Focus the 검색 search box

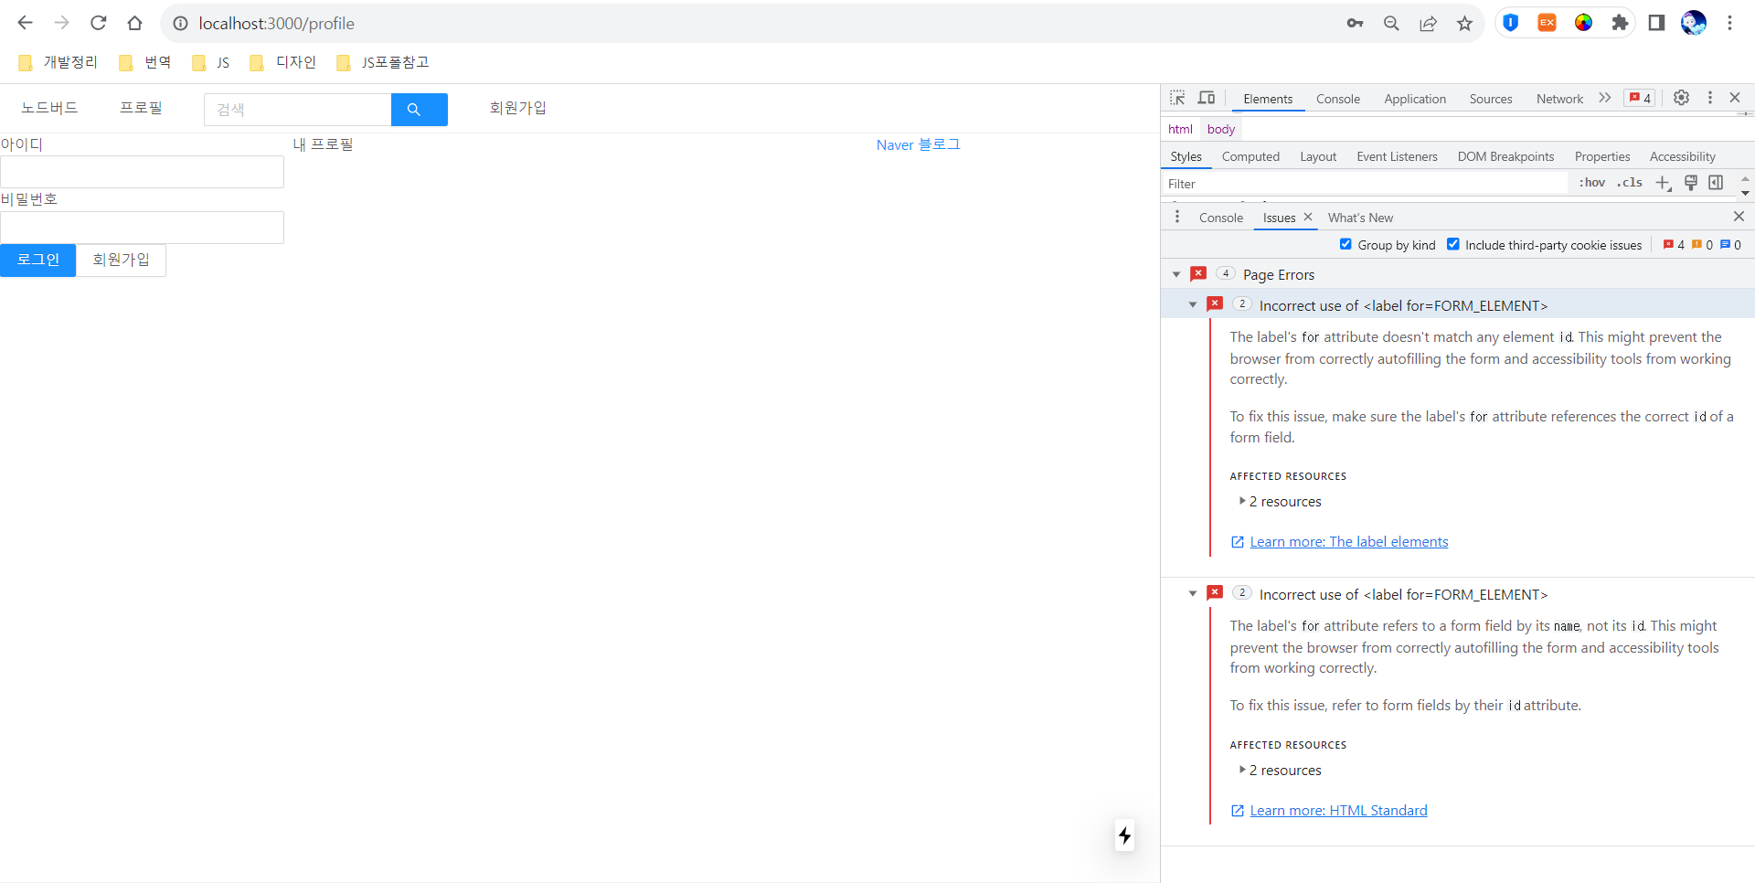point(298,110)
